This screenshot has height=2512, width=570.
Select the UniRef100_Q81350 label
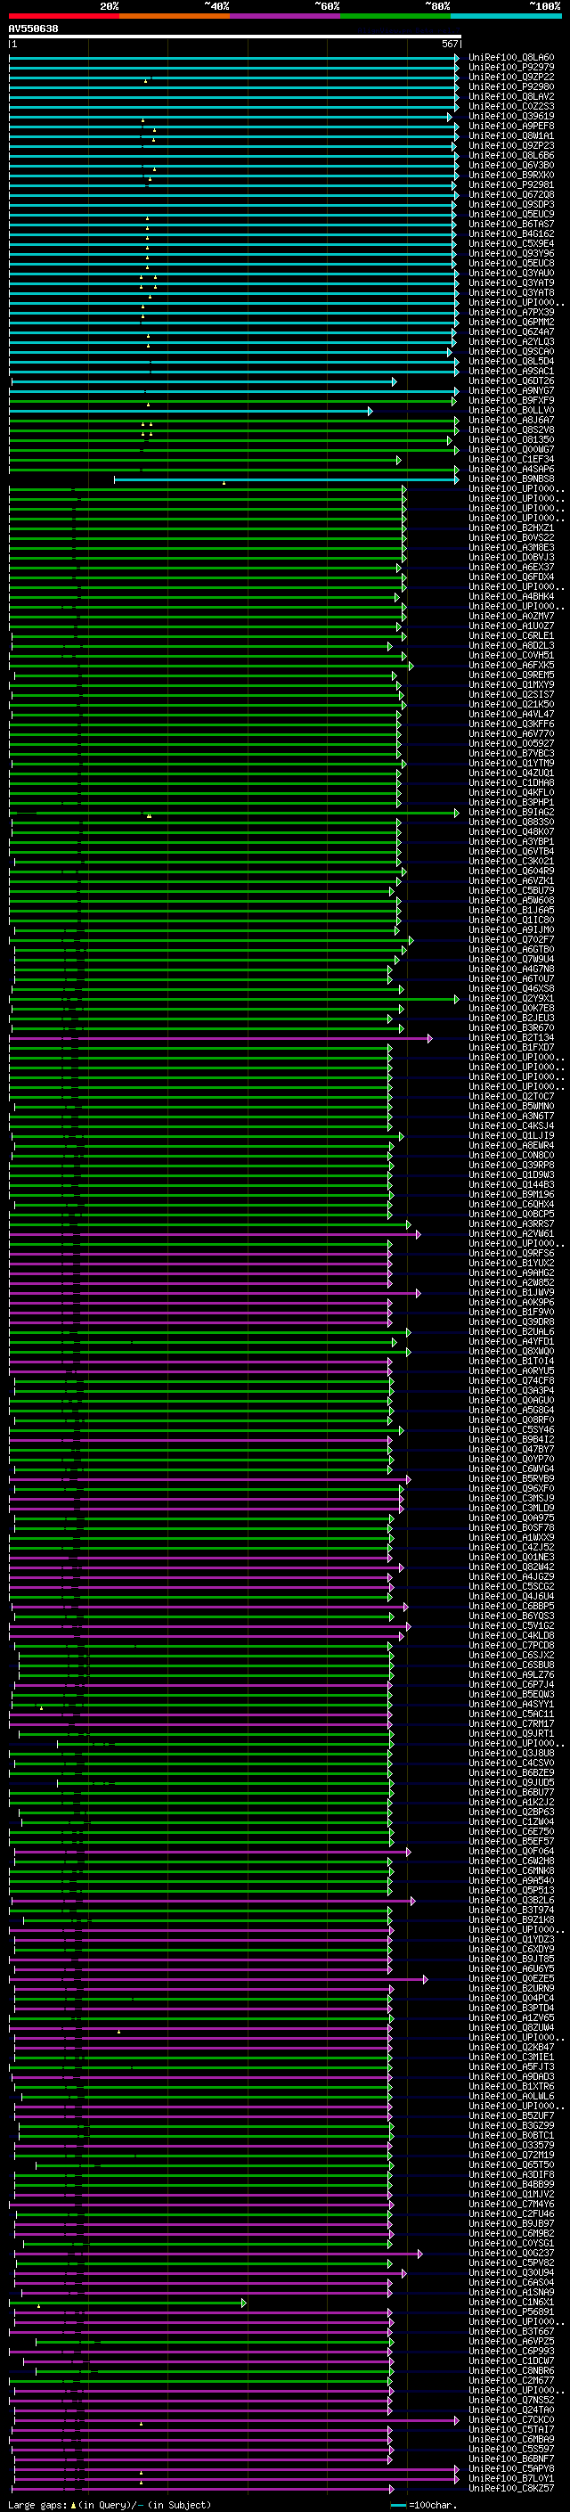click(x=511, y=440)
